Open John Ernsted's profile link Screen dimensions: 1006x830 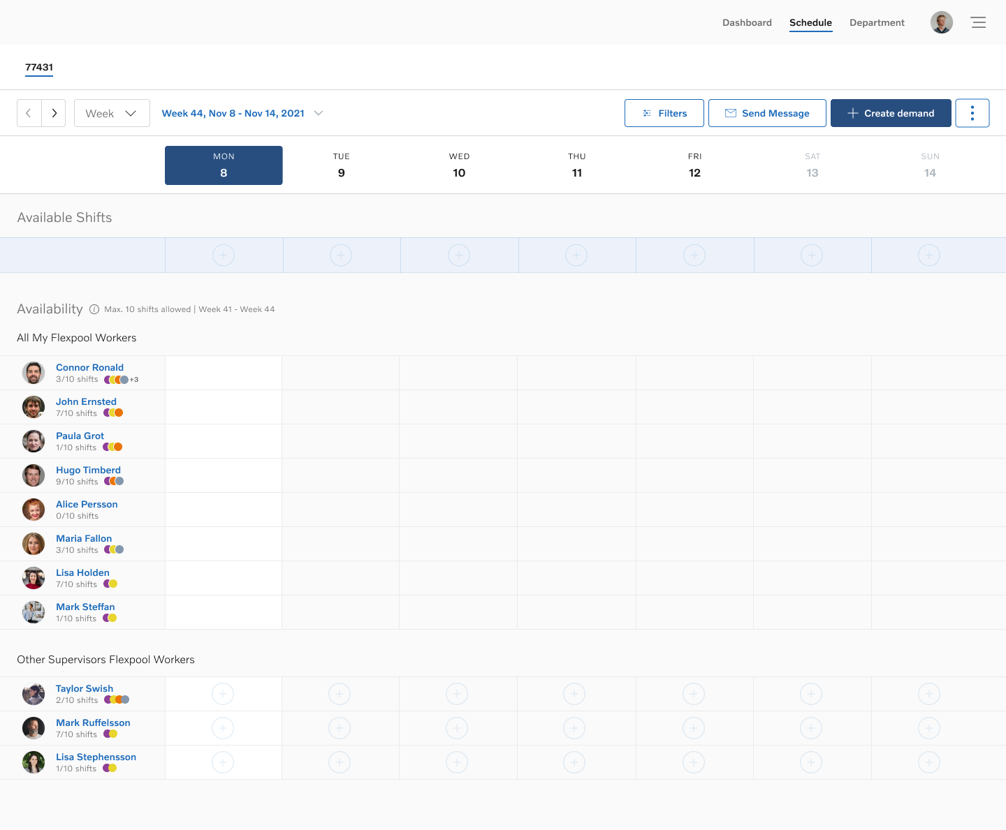[x=86, y=401]
